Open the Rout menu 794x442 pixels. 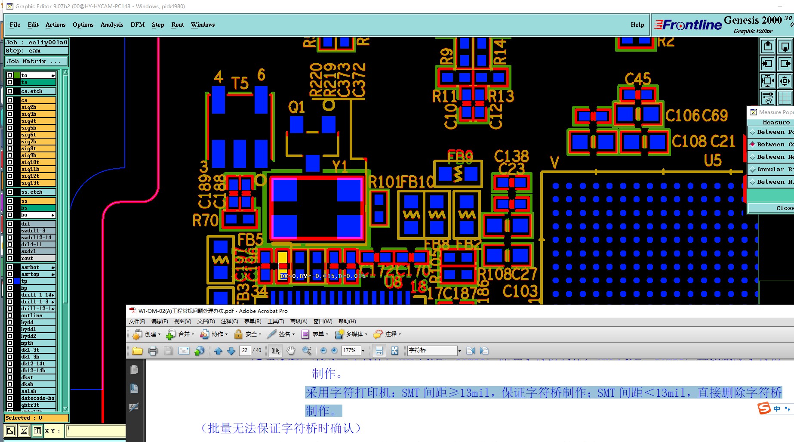coord(178,25)
